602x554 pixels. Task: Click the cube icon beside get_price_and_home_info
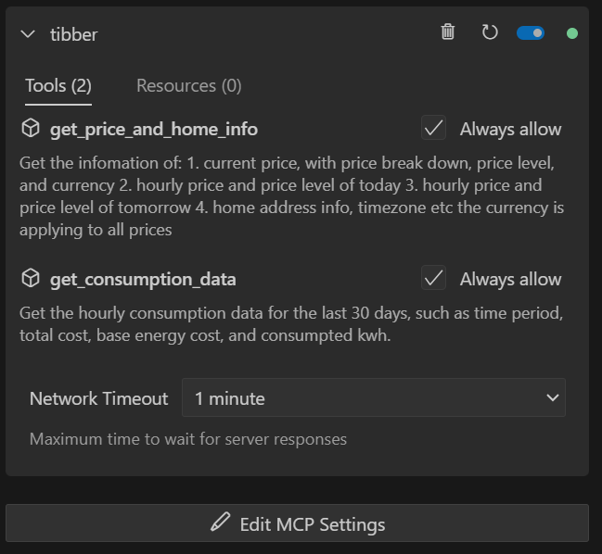point(31,129)
